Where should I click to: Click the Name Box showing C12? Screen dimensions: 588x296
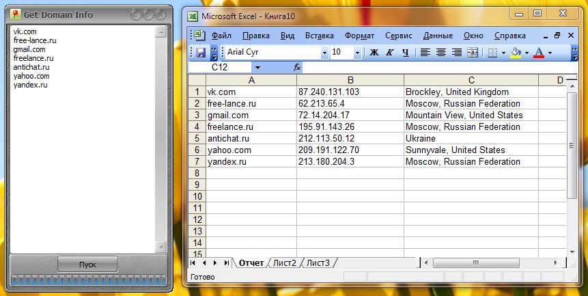(220, 68)
